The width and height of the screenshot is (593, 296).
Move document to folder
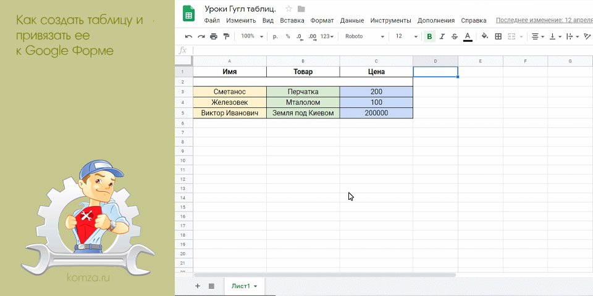tap(301, 9)
